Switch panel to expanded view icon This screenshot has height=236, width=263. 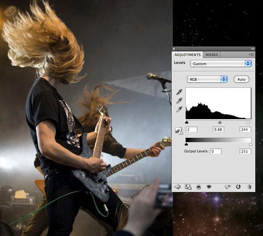(188, 187)
